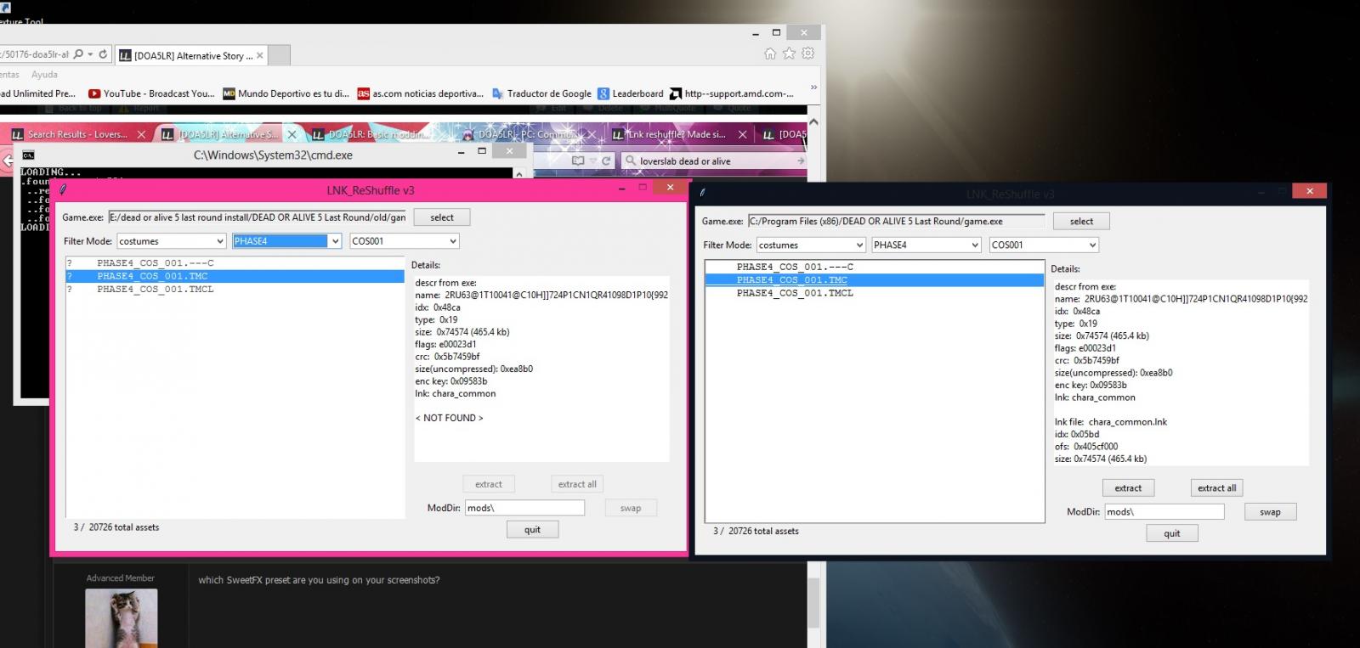This screenshot has height=648, width=1360.
Task: Click the refresh icon in IE address bar
Action: pos(103,54)
